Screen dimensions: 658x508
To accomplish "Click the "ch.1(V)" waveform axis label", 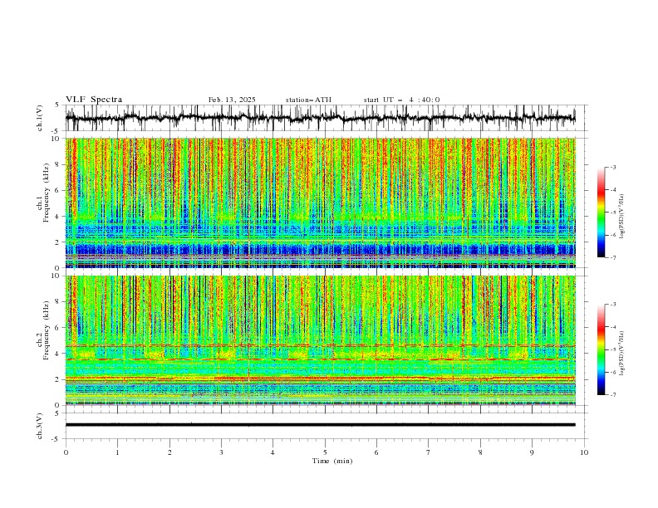I will pos(40,118).
